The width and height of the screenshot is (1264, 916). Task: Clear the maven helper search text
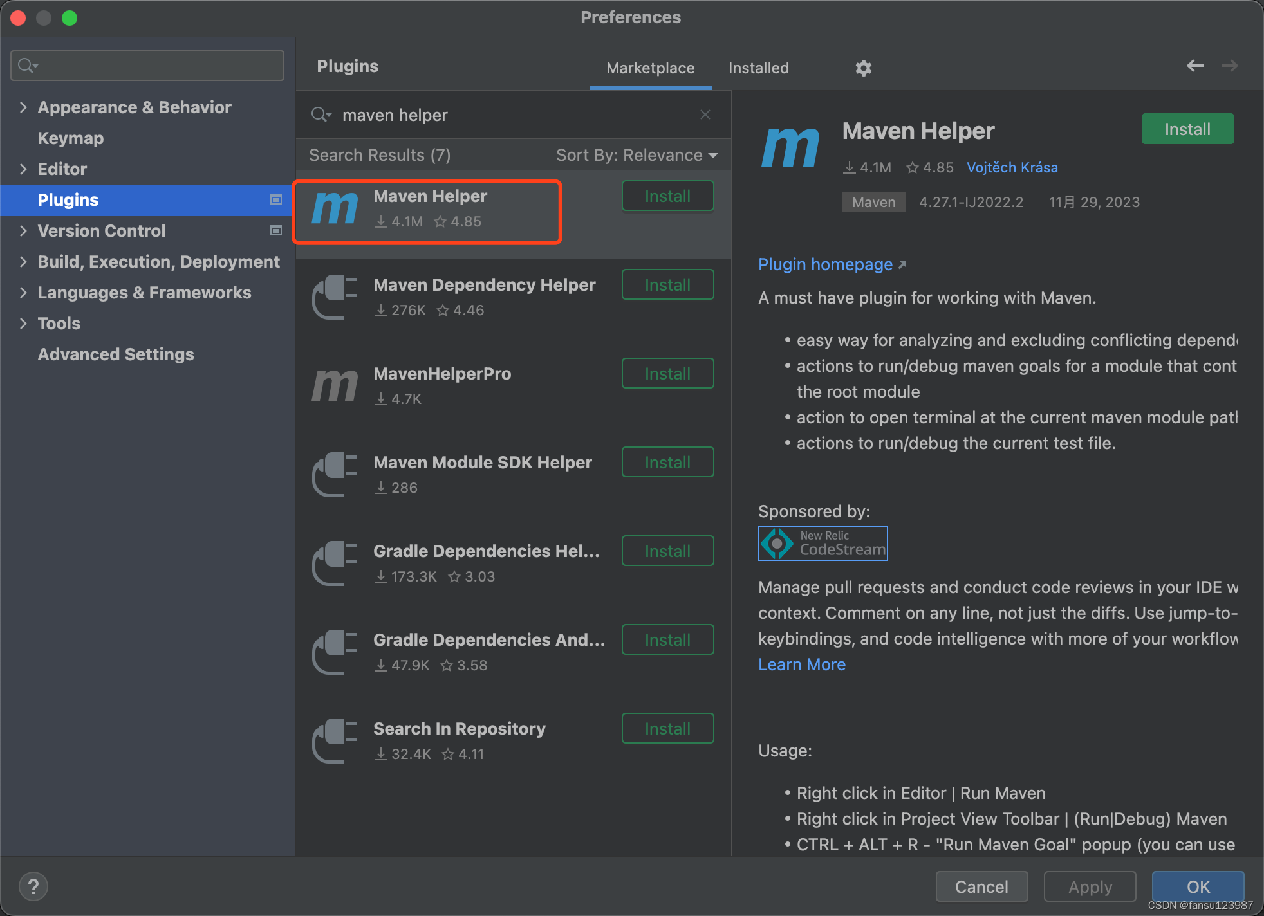pyautogui.click(x=707, y=116)
